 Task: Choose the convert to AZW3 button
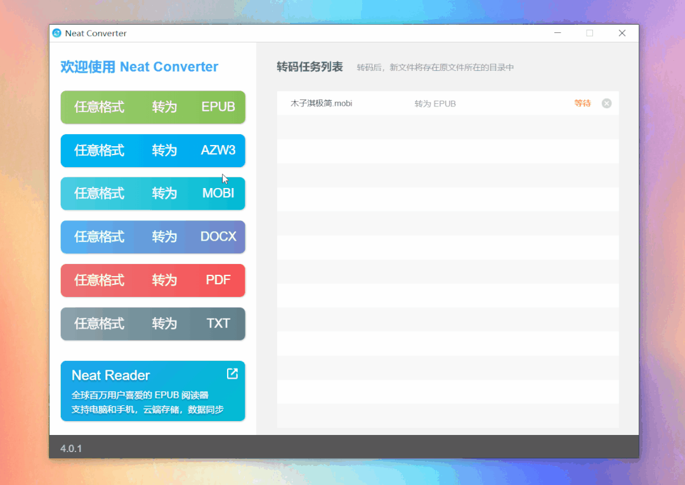coord(153,151)
